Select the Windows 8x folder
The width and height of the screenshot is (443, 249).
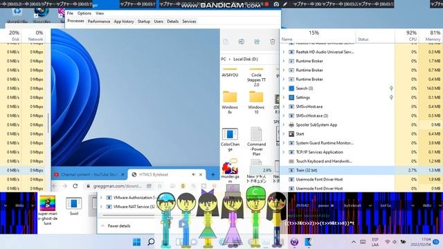(230, 97)
